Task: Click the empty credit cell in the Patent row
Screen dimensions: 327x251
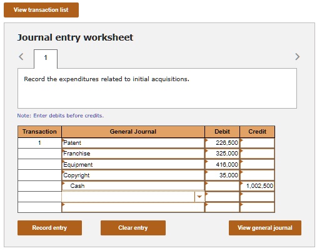Action: [258, 143]
